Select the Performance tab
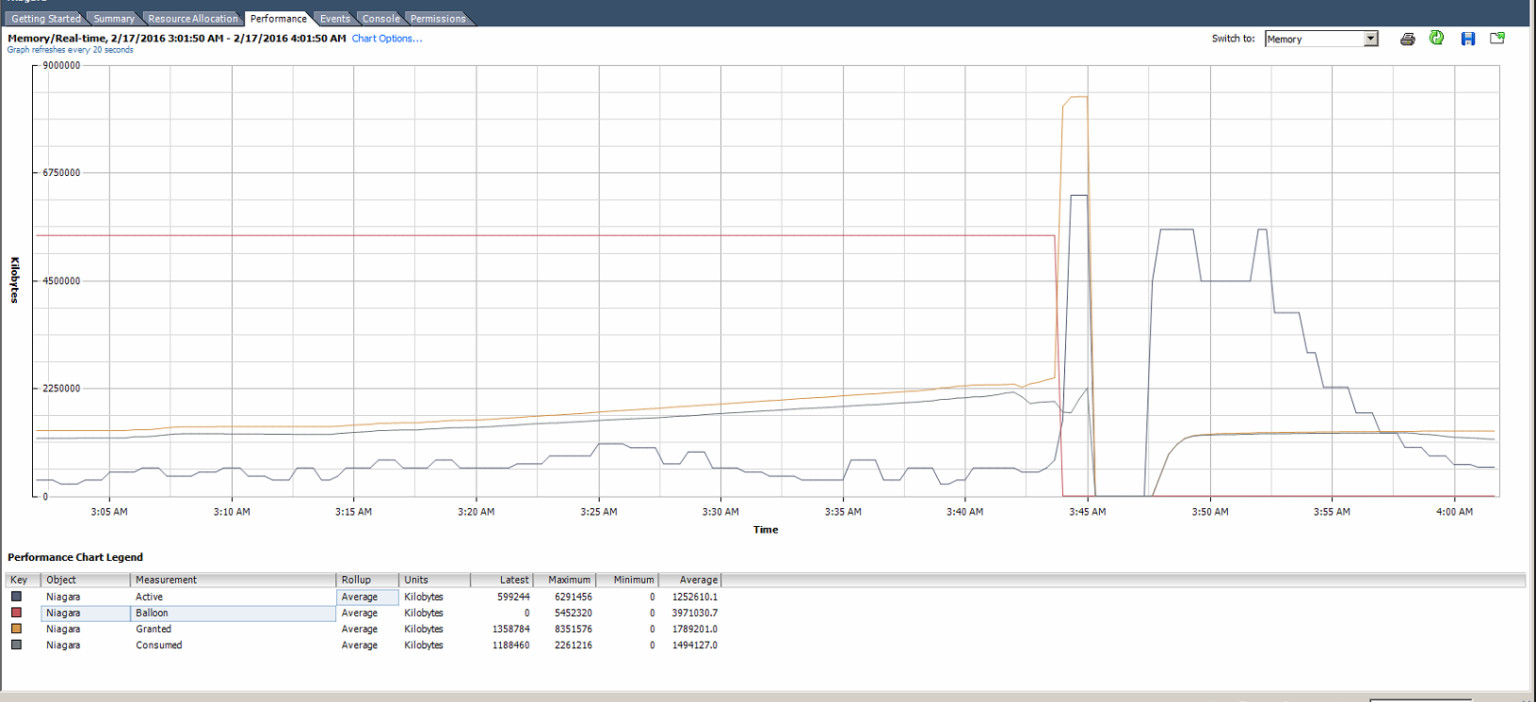Screen dimensions: 1536x702 tap(278, 19)
